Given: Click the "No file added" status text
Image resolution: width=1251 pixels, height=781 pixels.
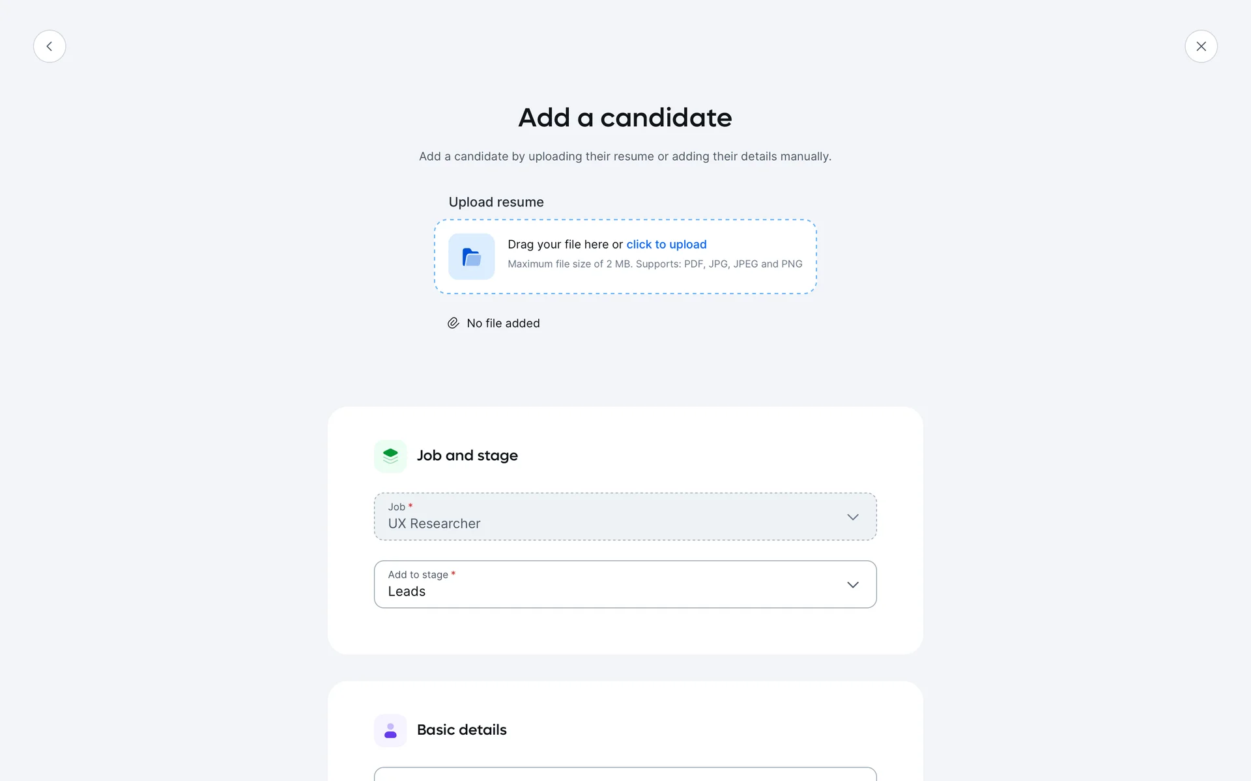Looking at the screenshot, I should (503, 323).
